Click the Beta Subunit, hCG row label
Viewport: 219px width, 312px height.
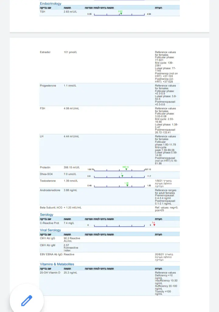(x=51, y=207)
